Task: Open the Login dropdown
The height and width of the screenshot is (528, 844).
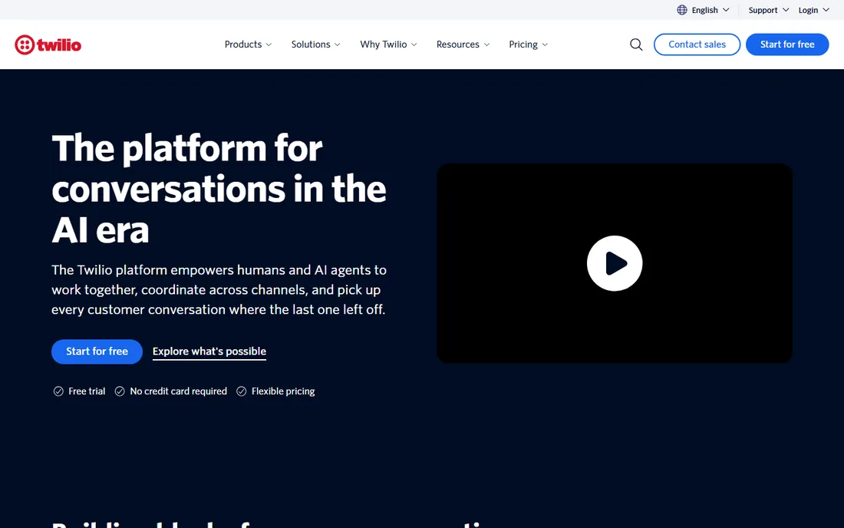Action: 814,10
